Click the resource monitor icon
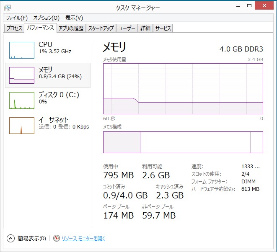 [x=57, y=239]
